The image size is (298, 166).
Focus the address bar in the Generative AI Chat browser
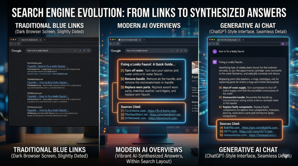pyautogui.click(x=250, y=44)
